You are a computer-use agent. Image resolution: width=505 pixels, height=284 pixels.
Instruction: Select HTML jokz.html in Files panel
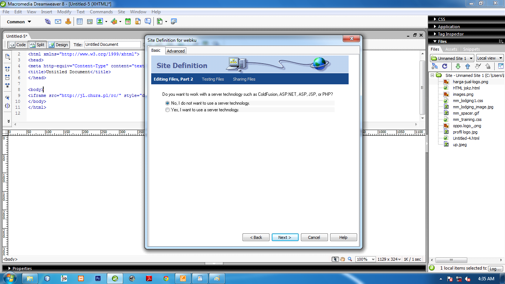(x=466, y=88)
